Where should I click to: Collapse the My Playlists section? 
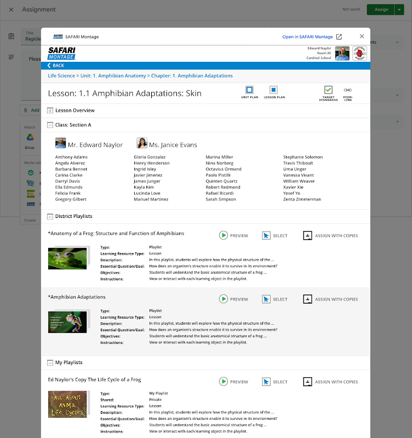(50, 362)
